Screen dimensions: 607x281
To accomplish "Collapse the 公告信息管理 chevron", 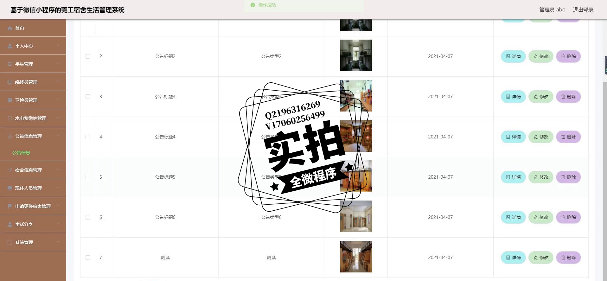I will pyautogui.click(x=58, y=136).
